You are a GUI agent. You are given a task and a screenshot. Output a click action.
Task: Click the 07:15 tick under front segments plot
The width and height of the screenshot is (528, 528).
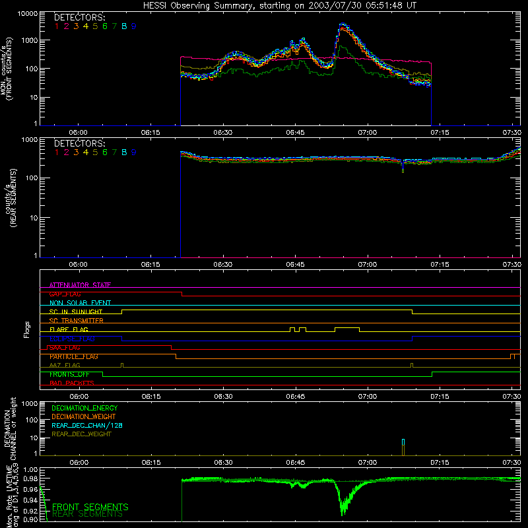click(440, 133)
